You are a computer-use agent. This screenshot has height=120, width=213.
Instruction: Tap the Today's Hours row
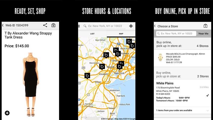tap(173, 98)
